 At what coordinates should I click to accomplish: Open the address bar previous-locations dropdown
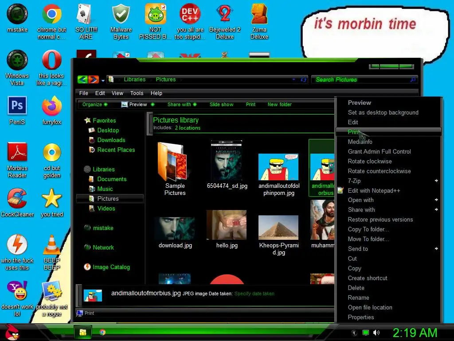pos(294,79)
